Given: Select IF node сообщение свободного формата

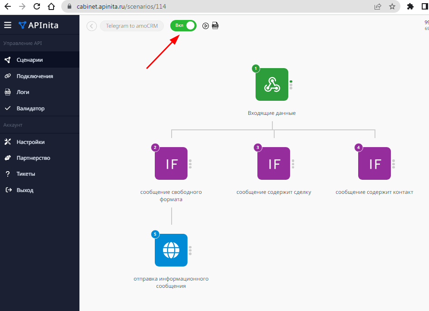Looking at the screenshot, I should pos(171,163).
